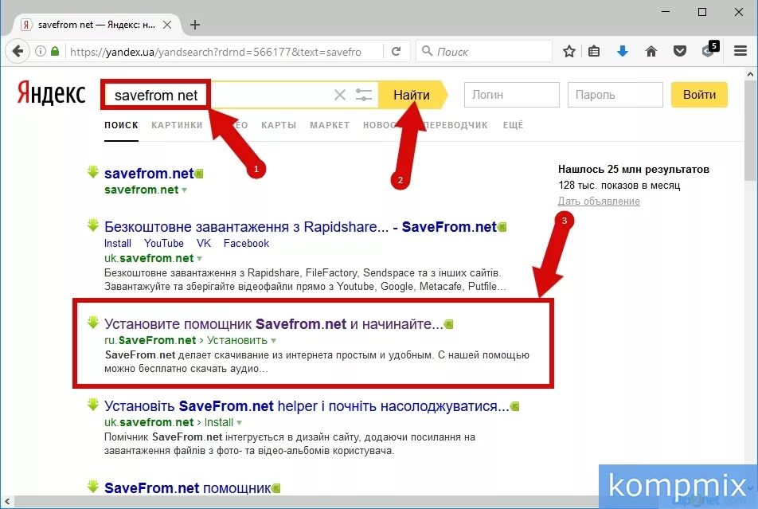
Task: Click the browser Поиск search field
Action: click(x=484, y=51)
